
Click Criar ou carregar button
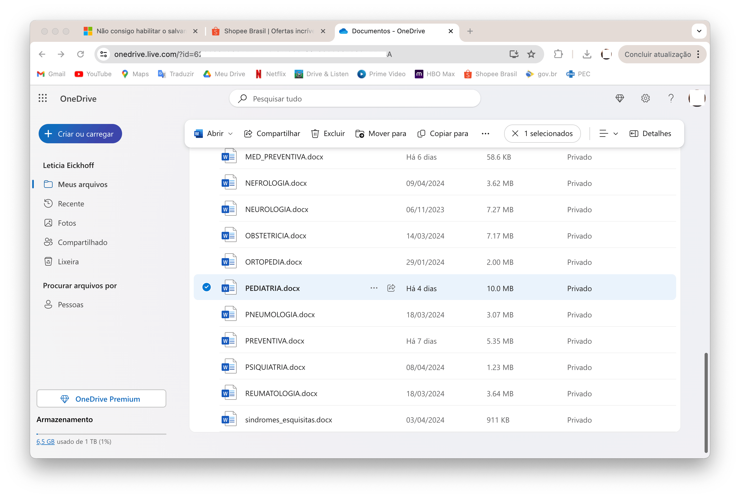point(80,134)
